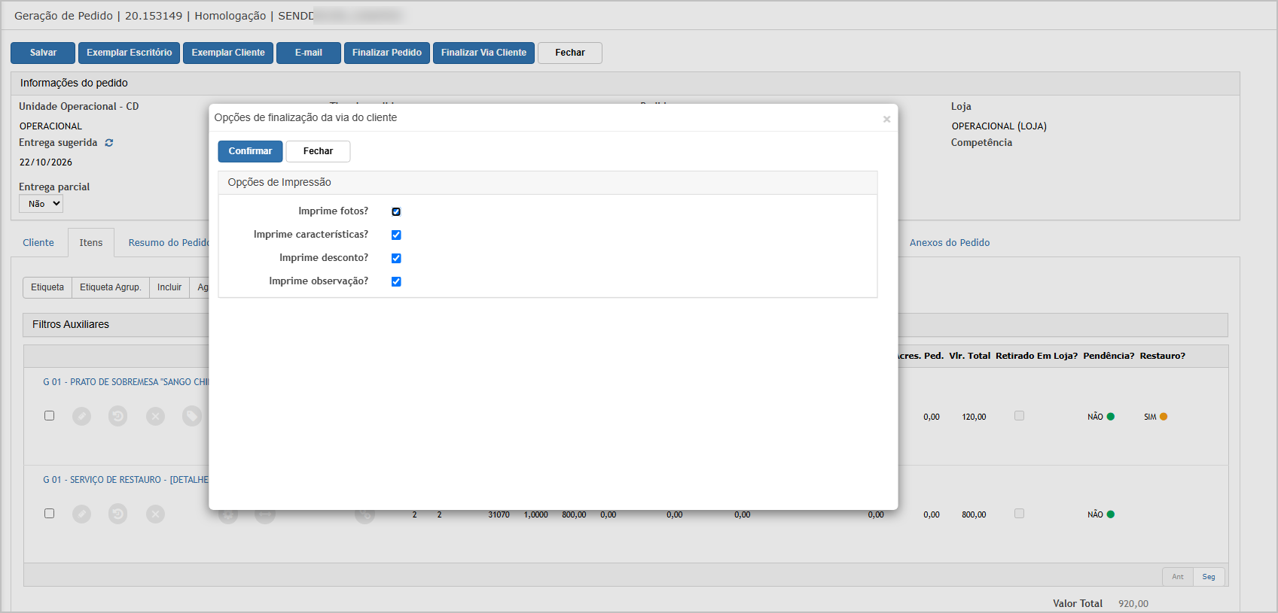
Task: Open the 'G 01 - SERVIÇO DE RESTAURO' item link
Action: (126, 480)
